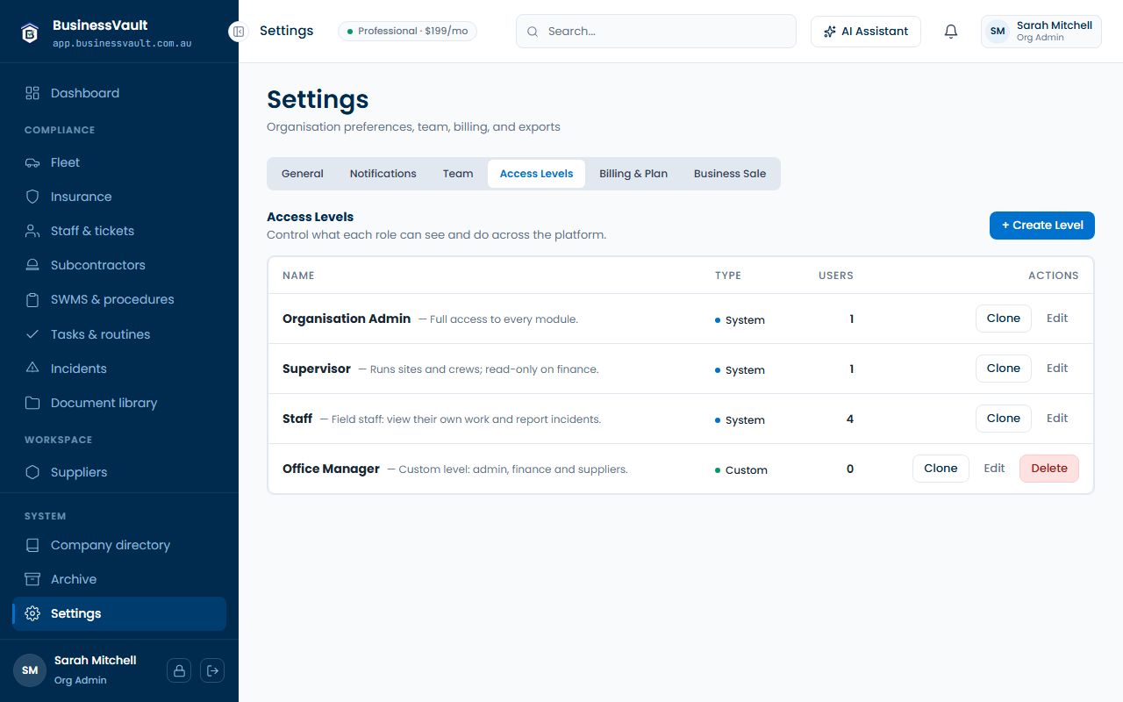Delete the Office Manager level
The width and height of the screenshot is (1123, 702).
1049,469
